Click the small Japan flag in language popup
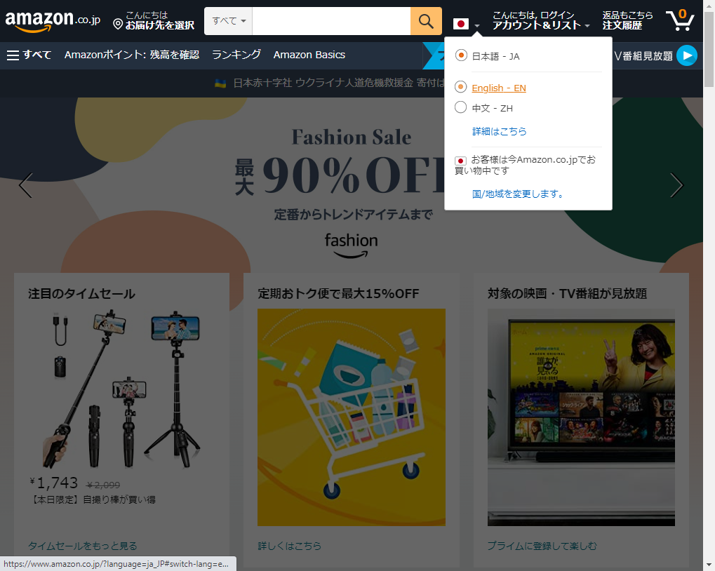 [x=460, y=161]
